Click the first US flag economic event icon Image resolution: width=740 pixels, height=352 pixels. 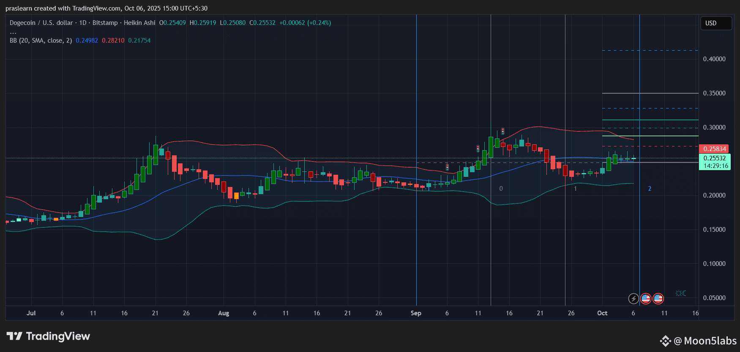tap(645, 299)
